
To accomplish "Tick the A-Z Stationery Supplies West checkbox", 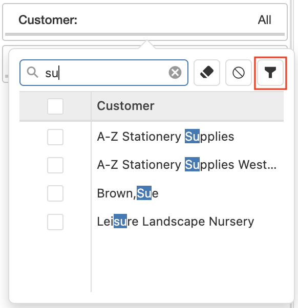I will click(55, 165).
